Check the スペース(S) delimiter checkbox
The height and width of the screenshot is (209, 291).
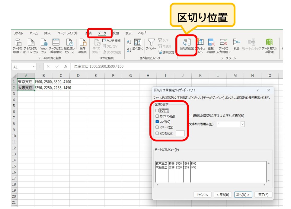[x=157, y=127]
